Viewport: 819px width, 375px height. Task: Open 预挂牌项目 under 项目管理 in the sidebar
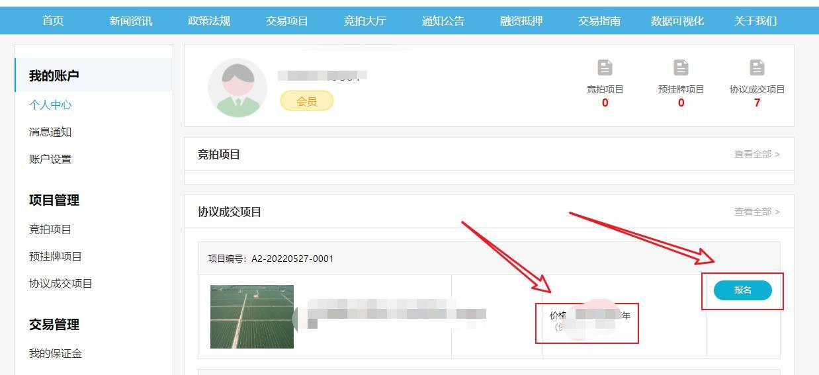(56, 256)
